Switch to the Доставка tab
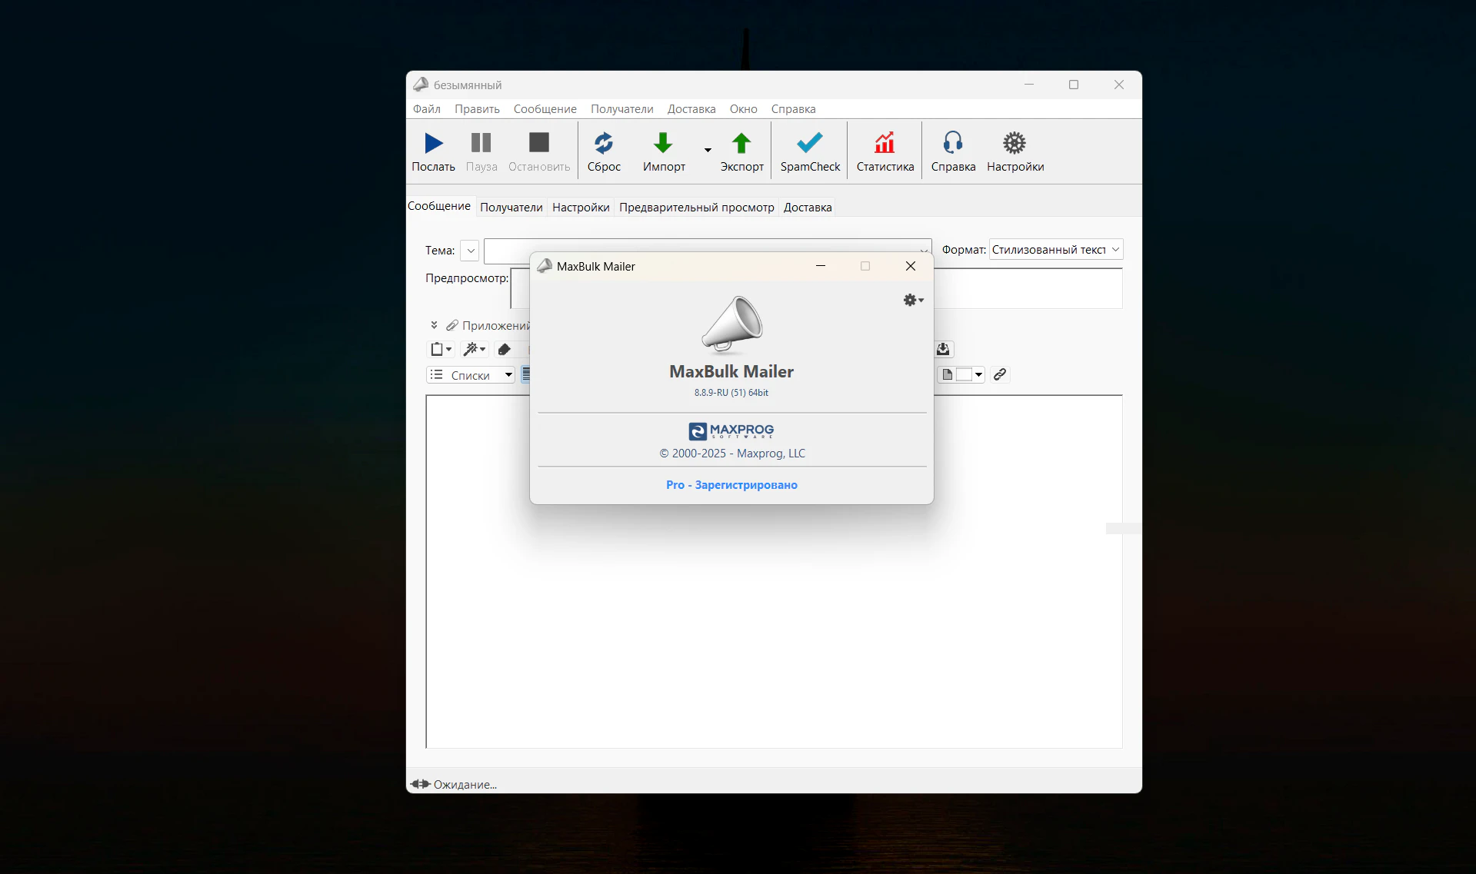 tap(808, 208)
